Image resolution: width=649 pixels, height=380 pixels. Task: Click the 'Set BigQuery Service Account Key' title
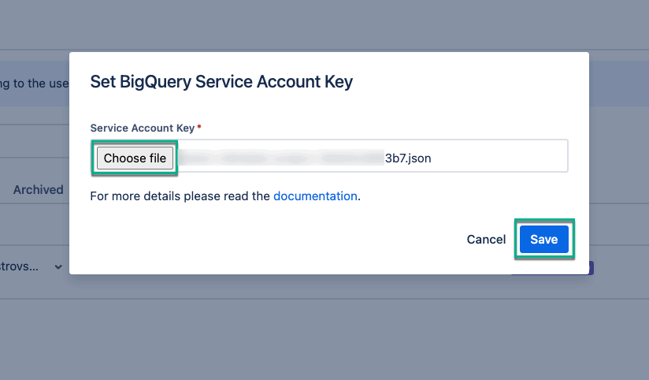(221, 81)
